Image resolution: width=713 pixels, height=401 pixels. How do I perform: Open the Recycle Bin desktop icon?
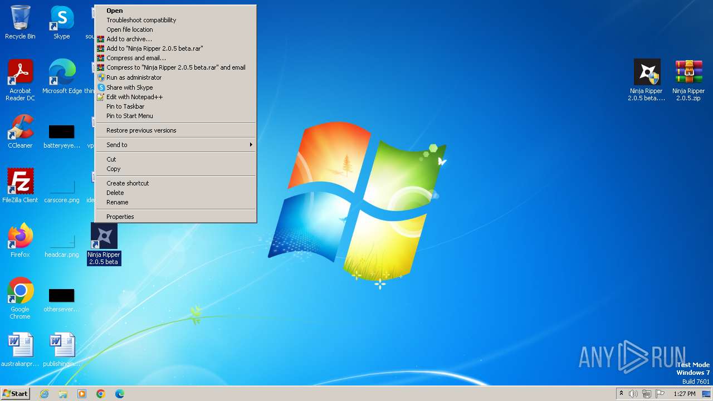pos(20,22)
